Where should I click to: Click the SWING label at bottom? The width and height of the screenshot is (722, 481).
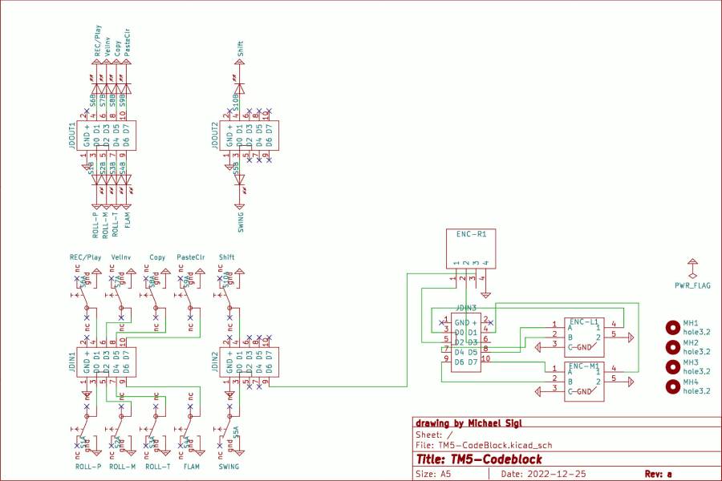(x=229, y=466)
